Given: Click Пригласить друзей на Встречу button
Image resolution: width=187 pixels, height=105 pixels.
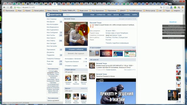Looking at the screenshot, I should click(x=174, y=29).
